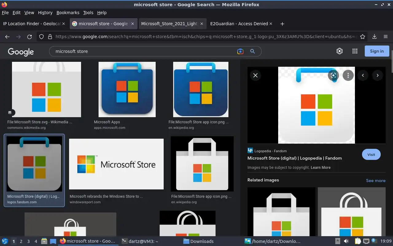Open the History menu
Viewport: 393px width, 246px height.
pyautogui.click(x=45, y=13)
